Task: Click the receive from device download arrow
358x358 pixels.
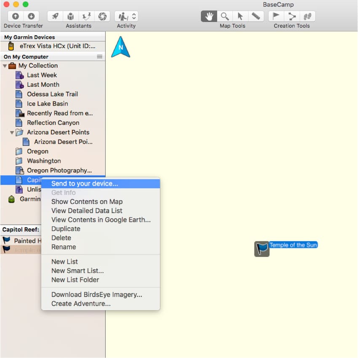Action: tap(31, 16)
